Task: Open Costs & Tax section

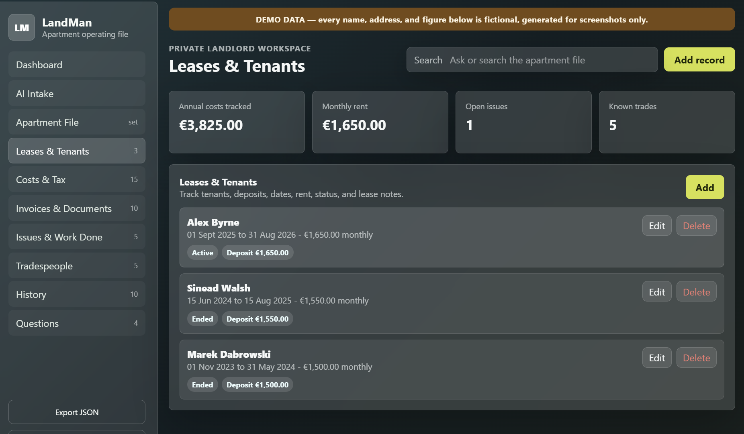Action: coord(77,179)
